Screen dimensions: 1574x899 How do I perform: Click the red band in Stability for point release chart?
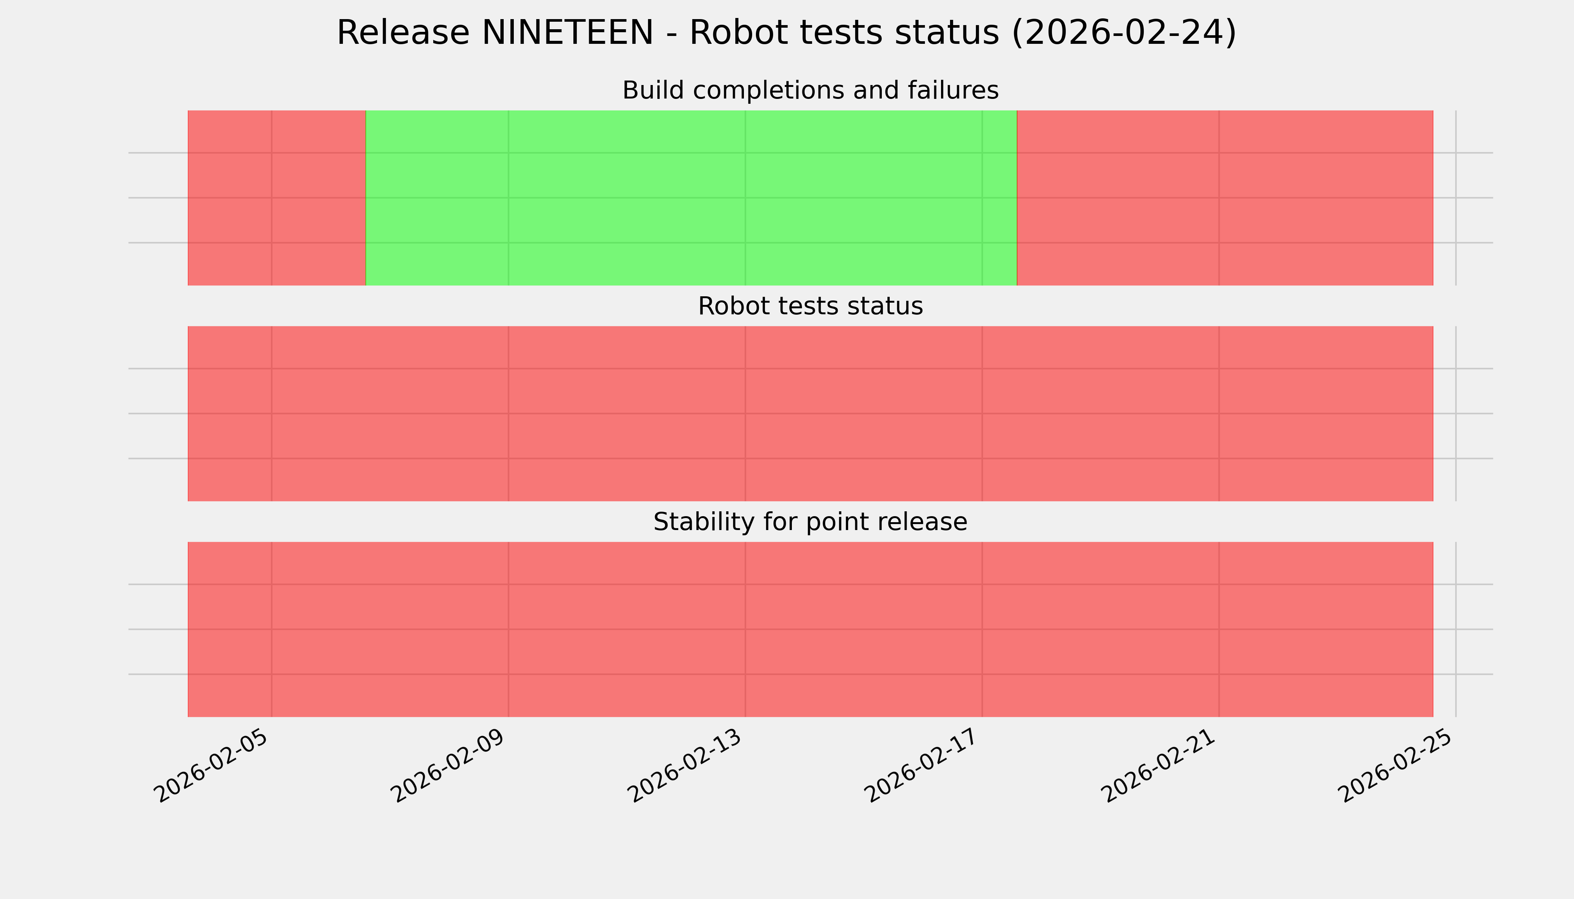[x=810, y=629]
